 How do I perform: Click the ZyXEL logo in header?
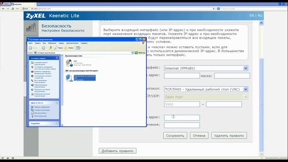[x=36, y=16]
